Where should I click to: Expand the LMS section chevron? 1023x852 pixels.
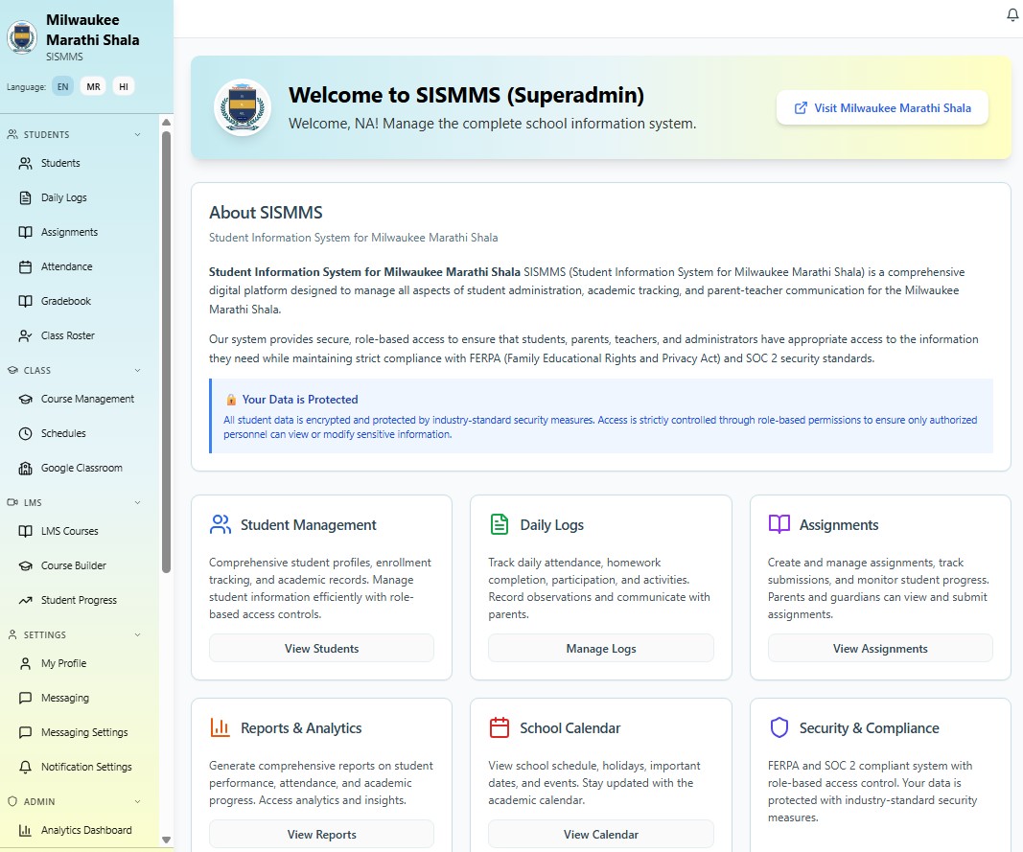point(135,502)
